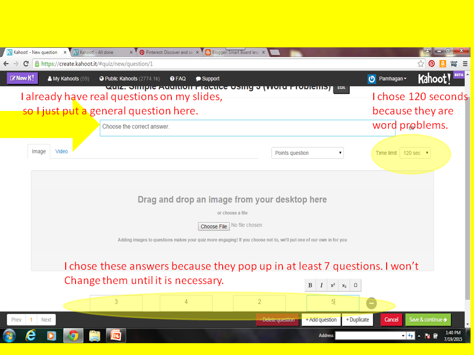Open PowerPoint from the taskbar

tap(116, 336)
